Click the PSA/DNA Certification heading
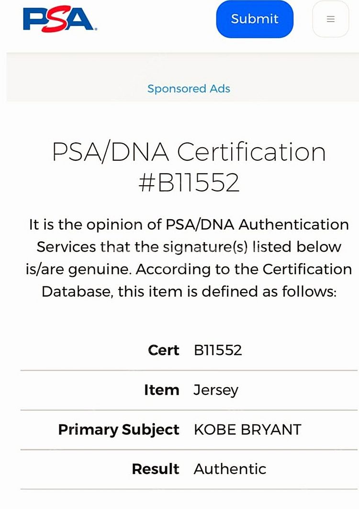The image size is (359, 509). click(189, 152)
